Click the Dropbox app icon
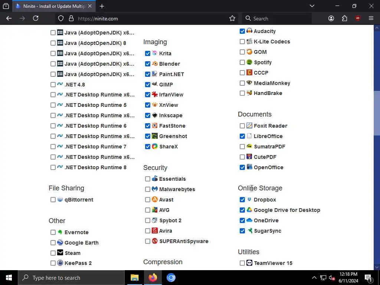The image size is (380, 285). point(249,199)
